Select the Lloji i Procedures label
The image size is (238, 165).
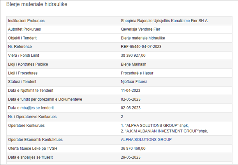[25, 73]
